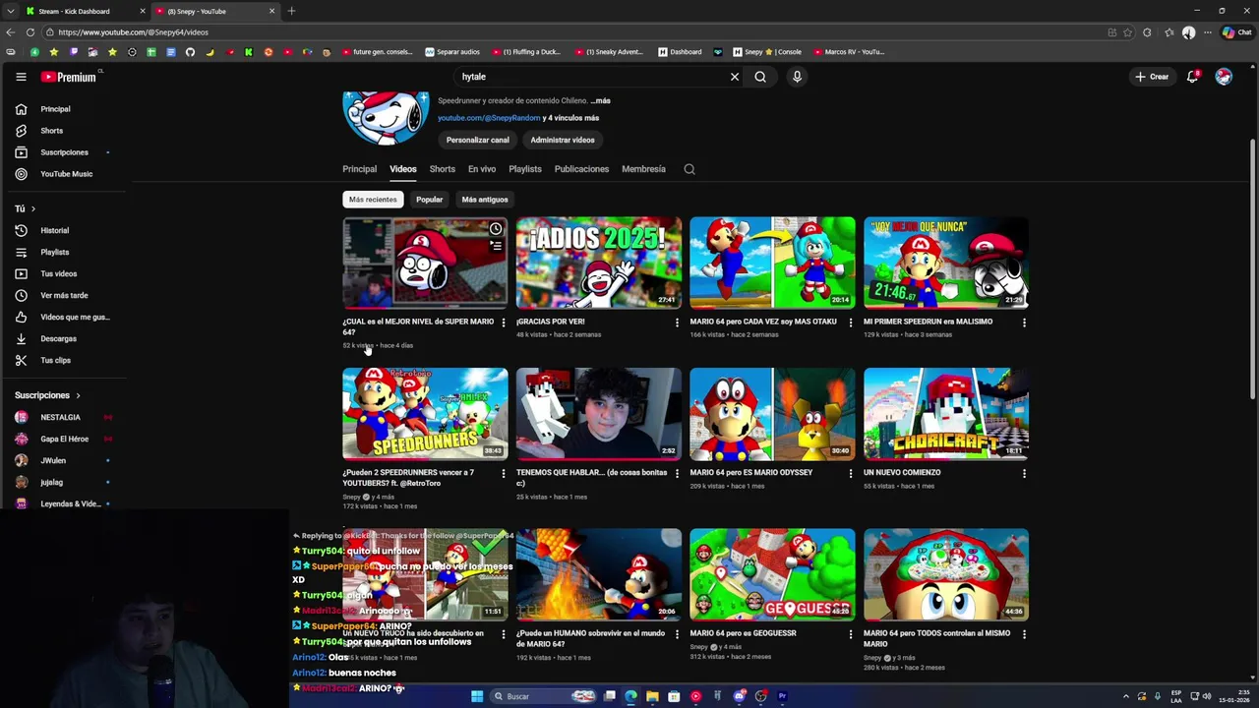Select the 'Más antiguos' filter chip
The height and width of the screenshot is (708, 1259).
pos(485,200)
